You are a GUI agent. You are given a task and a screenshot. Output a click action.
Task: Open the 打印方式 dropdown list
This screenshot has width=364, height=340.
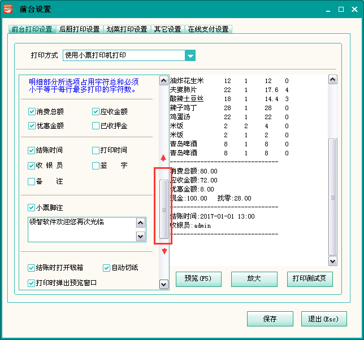pyautogui.click(x=190, y=55)
